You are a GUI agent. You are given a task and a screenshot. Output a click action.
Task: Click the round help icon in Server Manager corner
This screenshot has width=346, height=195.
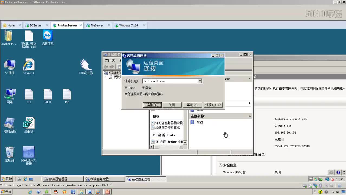[x=338, y=172]
